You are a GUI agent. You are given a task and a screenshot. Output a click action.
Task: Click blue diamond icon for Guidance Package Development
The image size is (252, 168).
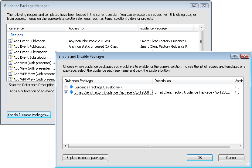(x=71, y=87)
